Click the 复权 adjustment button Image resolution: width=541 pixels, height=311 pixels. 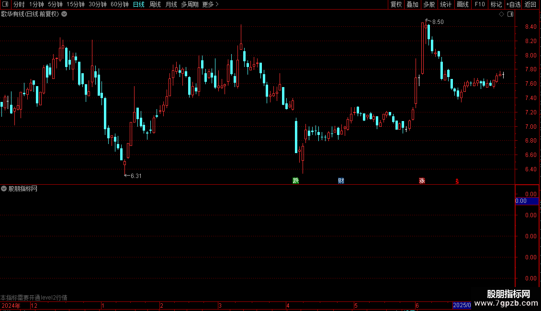396,4
